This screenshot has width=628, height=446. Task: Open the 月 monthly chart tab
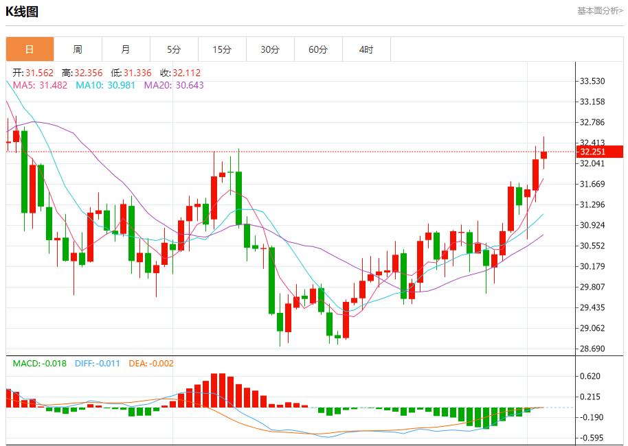[x=126, y=49]
